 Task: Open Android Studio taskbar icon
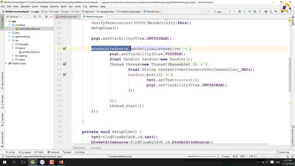click(33, 162)
